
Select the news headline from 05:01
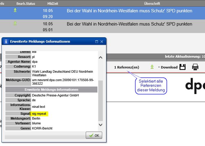click(129, 23)
